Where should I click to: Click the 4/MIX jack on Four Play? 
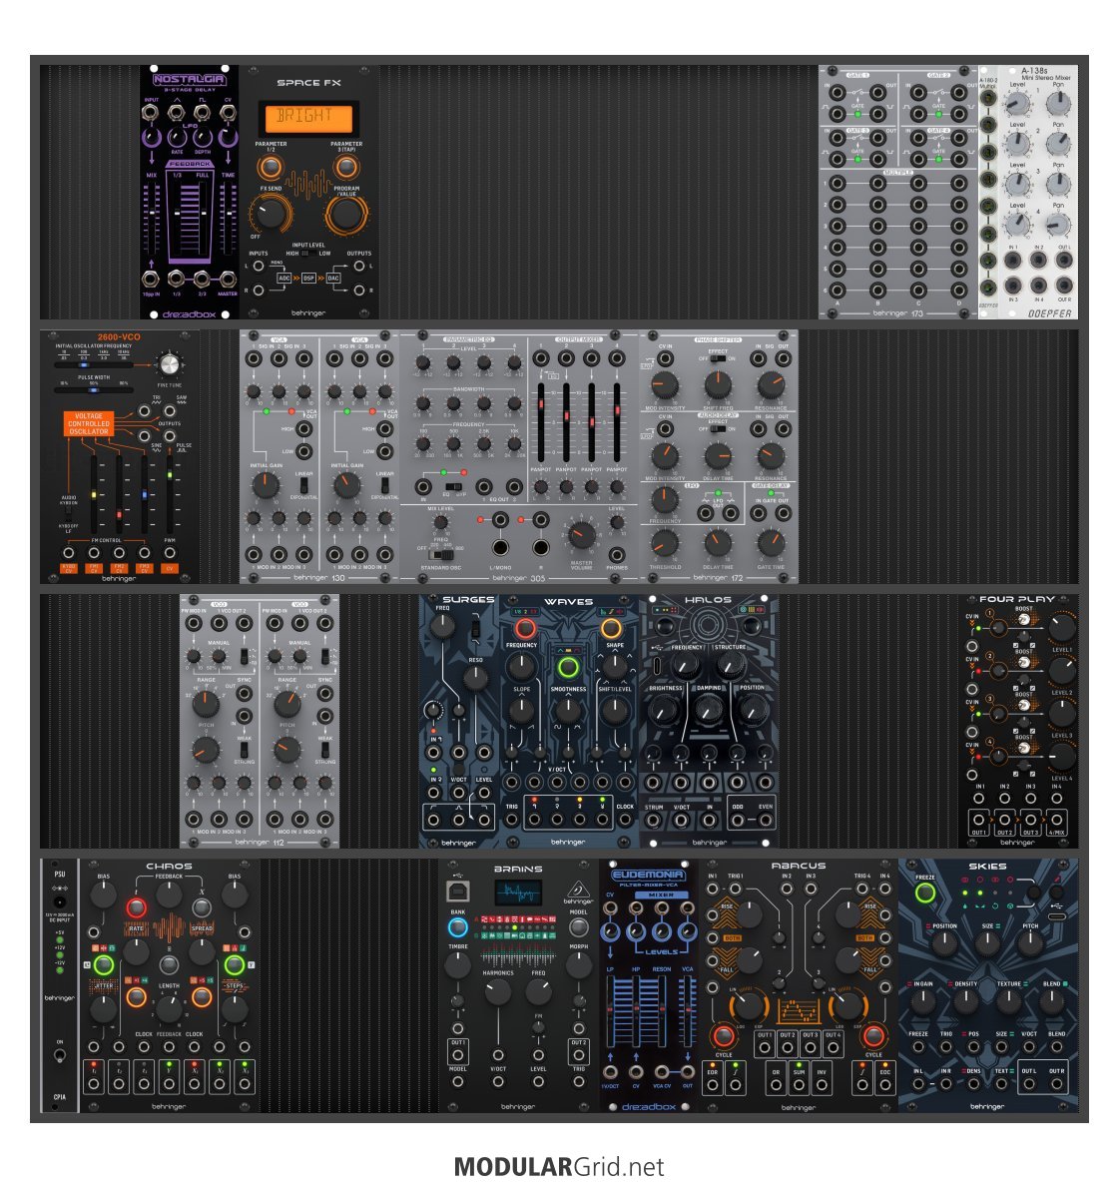(x=1056, y=820)
